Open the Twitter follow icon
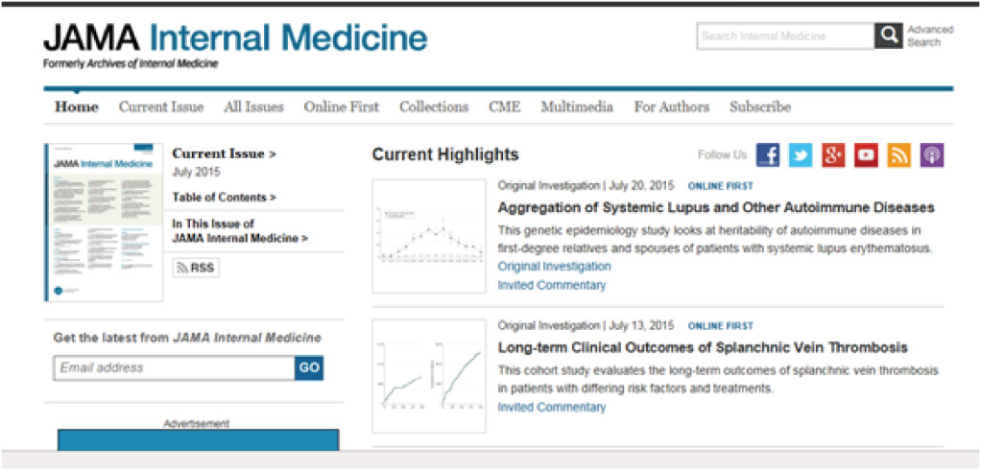This screenshot has height=471, width=981. 801,155
